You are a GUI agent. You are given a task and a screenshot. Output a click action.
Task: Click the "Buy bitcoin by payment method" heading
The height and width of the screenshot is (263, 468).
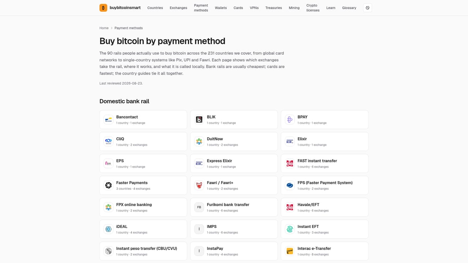pyautogui.click(x=162, y=41)
